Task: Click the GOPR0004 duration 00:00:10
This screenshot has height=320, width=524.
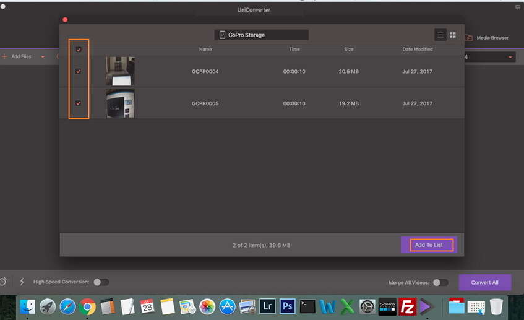Action: (294, 72)
